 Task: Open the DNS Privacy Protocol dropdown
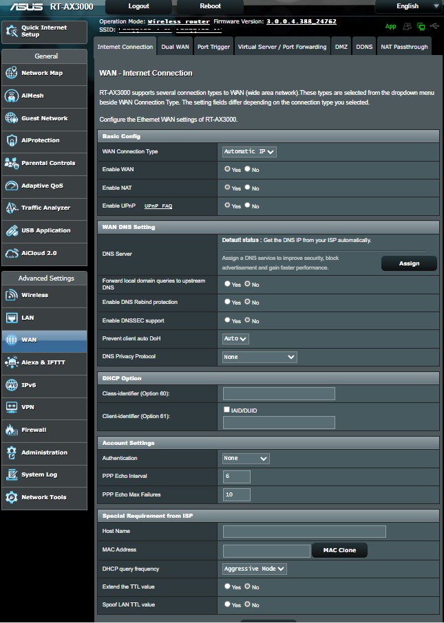click(260, 357)
